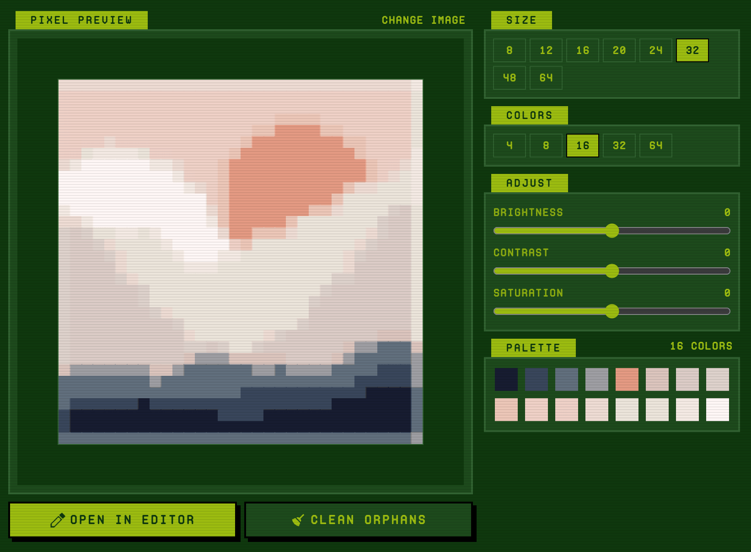Switch color count to 32

(x=619, y=146)
